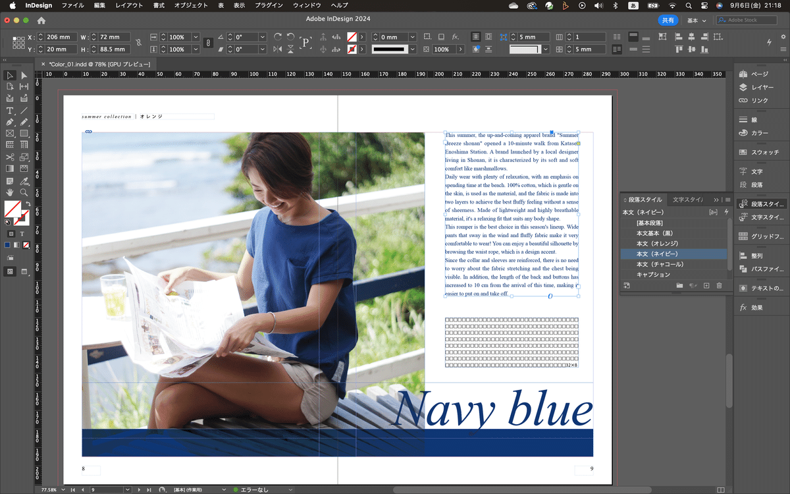Apply None to the selected object

coord(26,245)
